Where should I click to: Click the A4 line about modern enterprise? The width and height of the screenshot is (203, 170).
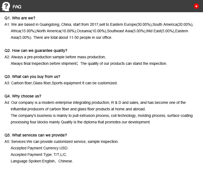click(x=95, y=103)
